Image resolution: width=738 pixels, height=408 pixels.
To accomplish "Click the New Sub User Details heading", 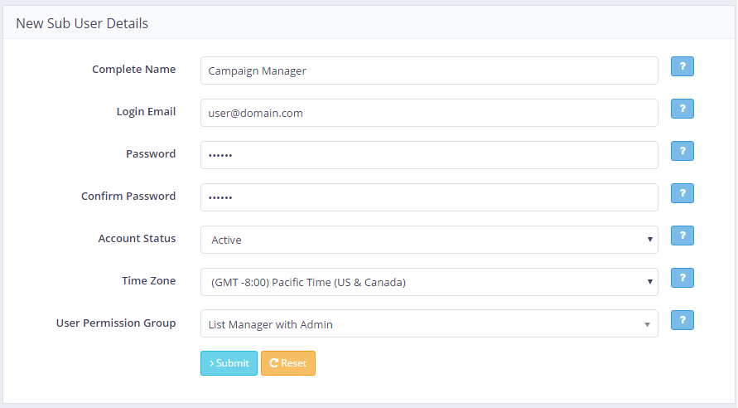I will 82,23.
